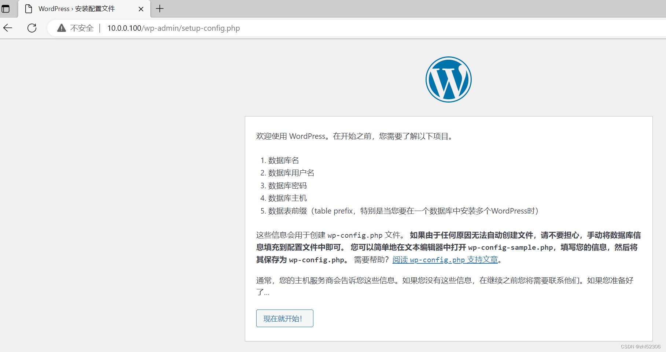Click the not-secure warning triangle icon
Image resolution: width=666 pixels, height=352 pixels.
[62, 28]
